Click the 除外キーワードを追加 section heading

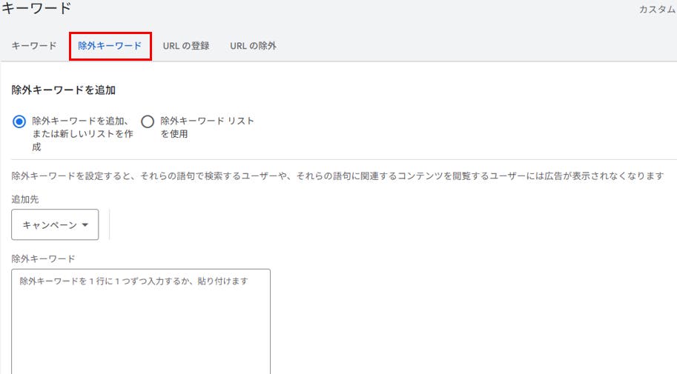coord(63,90)
